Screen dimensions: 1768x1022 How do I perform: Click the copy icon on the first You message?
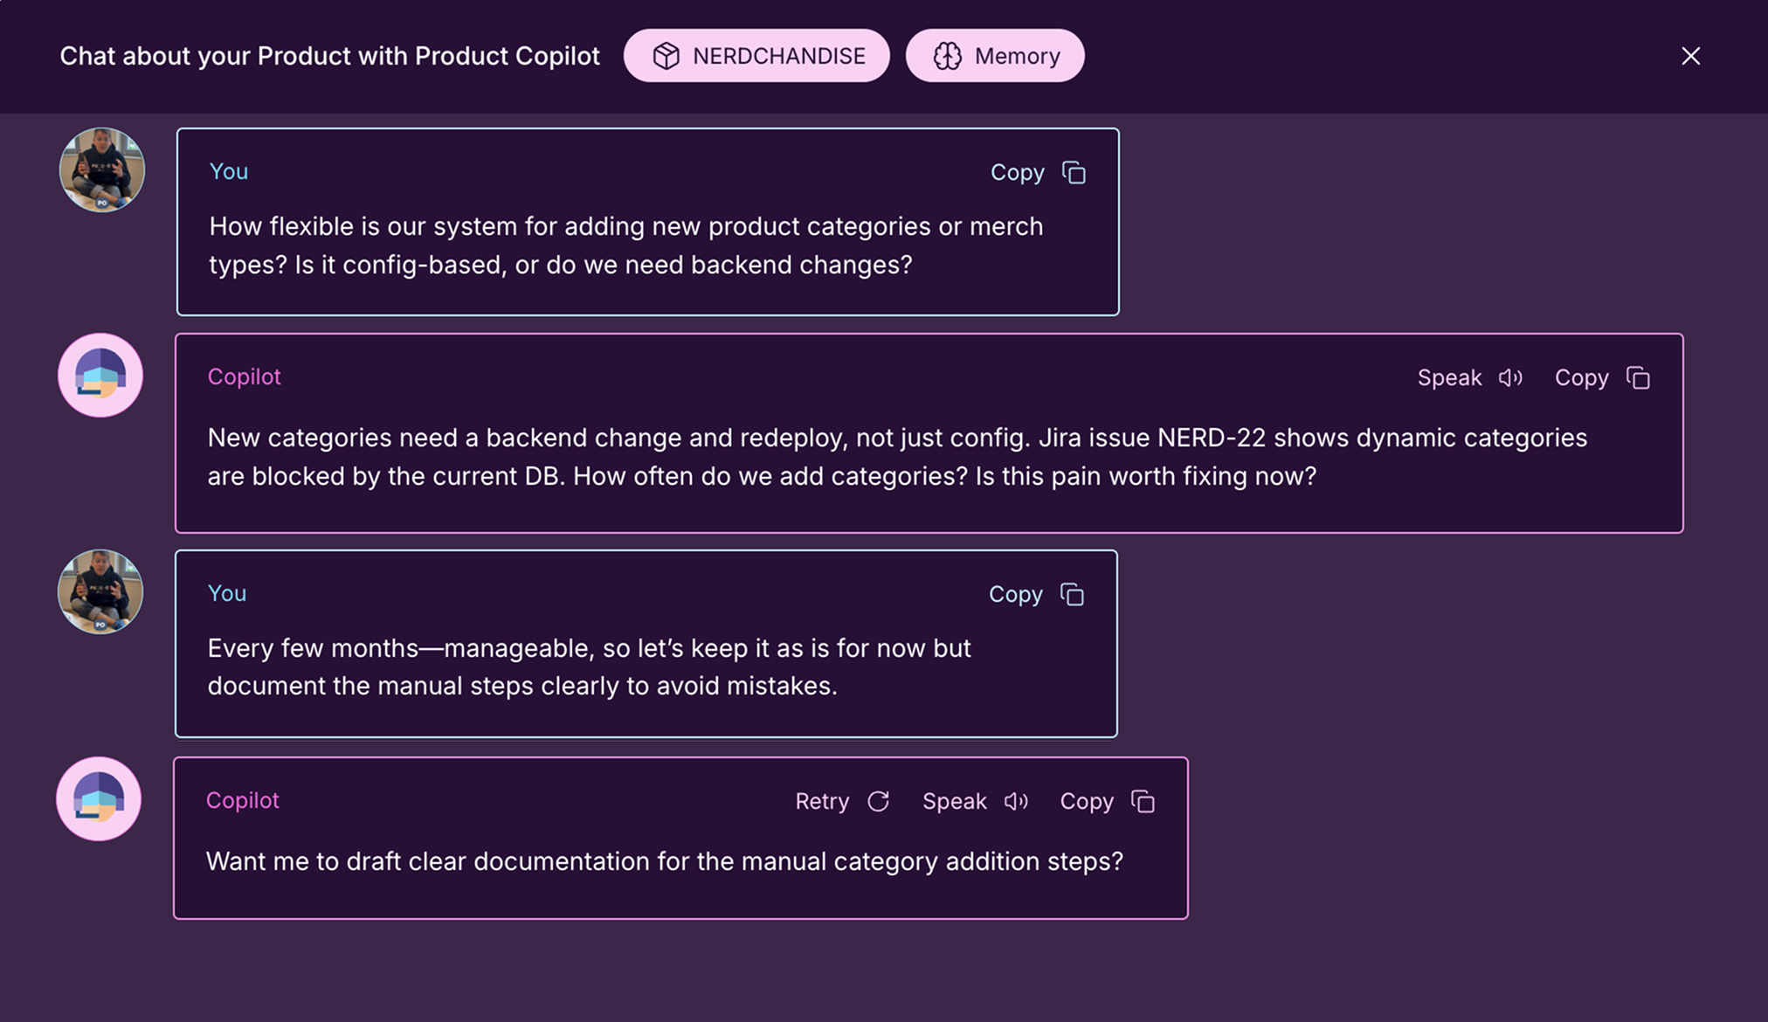coord(1074,173)
